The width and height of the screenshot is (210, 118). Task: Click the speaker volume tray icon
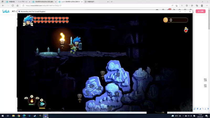click(188, 116)
